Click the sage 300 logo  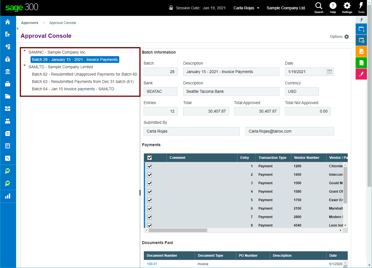21,8
